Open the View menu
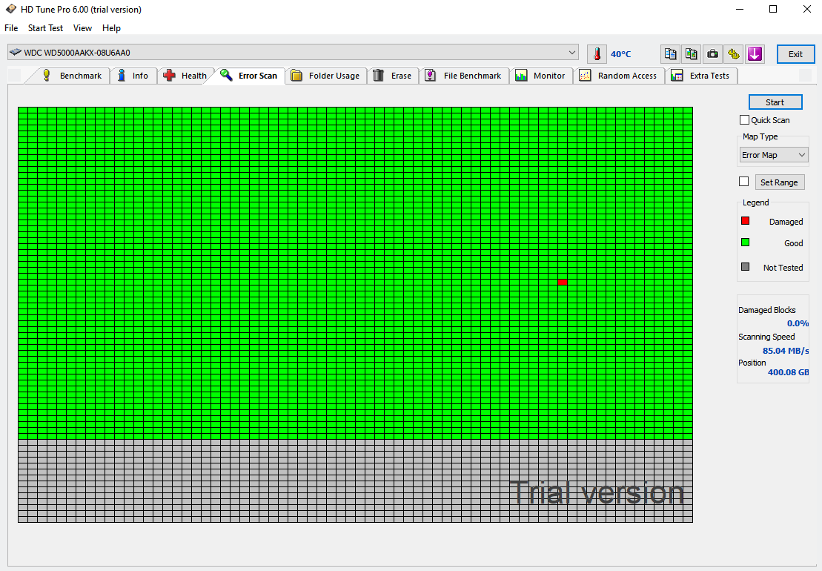This screenshot has height=571, width=822. pyautogui.click(x=82, y=27)
